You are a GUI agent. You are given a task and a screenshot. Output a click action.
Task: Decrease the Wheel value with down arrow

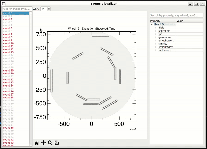49,10
